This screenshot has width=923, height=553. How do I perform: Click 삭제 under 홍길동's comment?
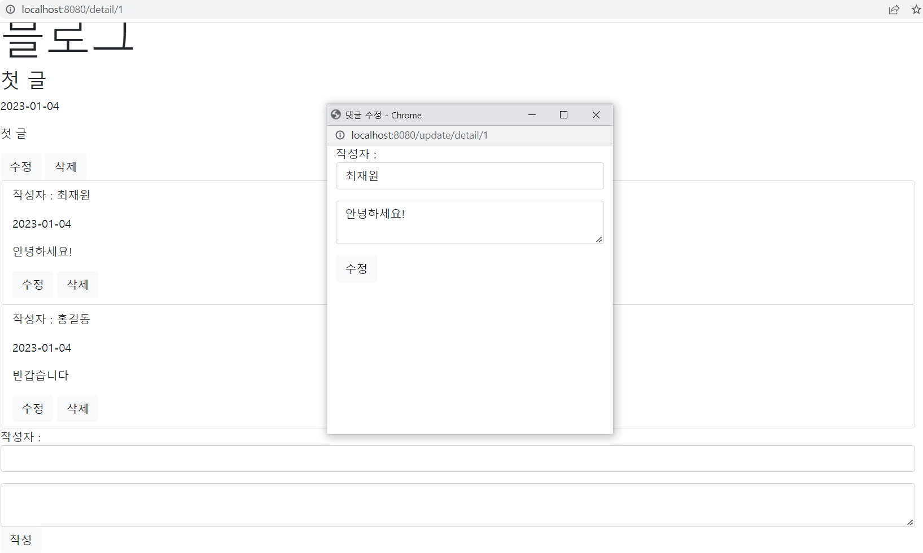[77, 408]
